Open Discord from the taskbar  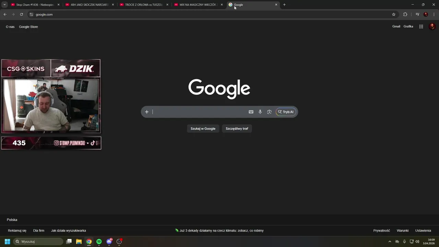109,242
